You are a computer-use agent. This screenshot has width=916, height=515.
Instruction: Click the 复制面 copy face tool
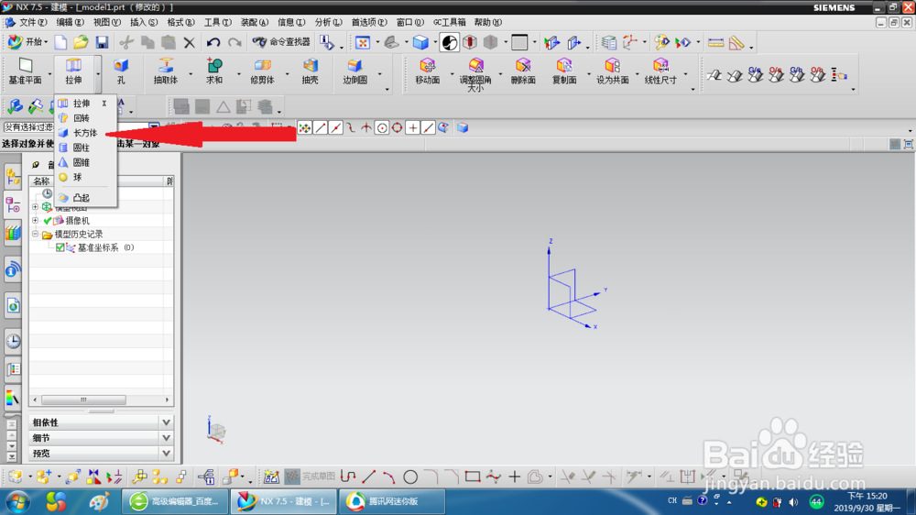[x=564, y=71]
